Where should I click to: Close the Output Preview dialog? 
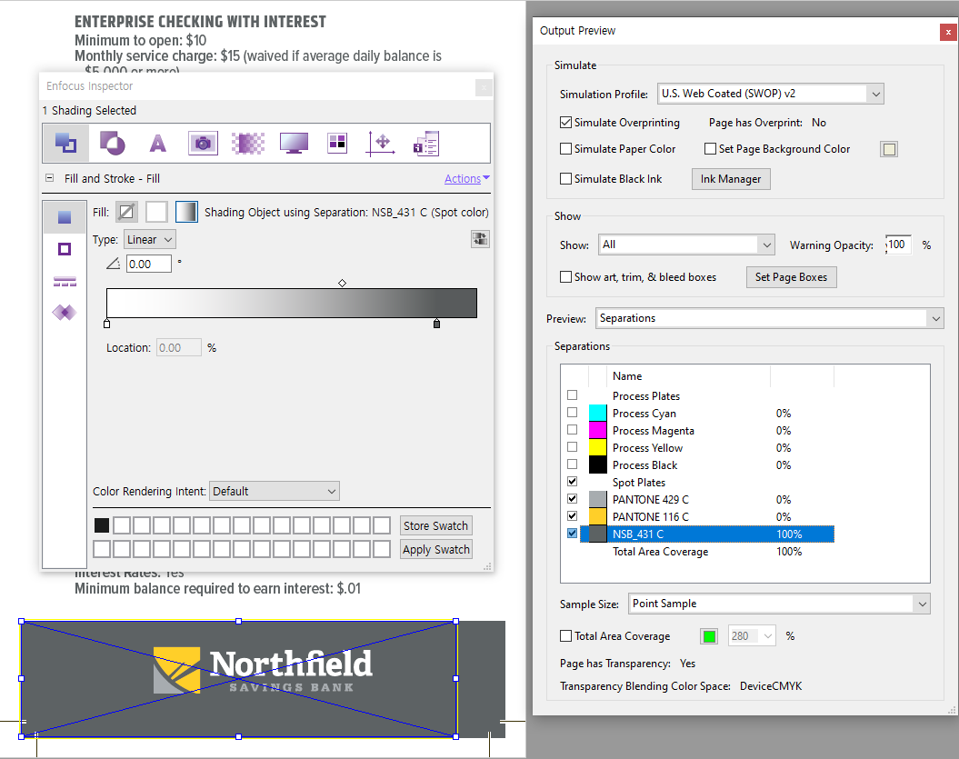(x=948, y=33)
